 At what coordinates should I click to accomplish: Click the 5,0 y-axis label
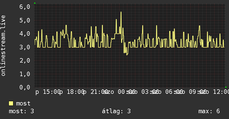25,20
